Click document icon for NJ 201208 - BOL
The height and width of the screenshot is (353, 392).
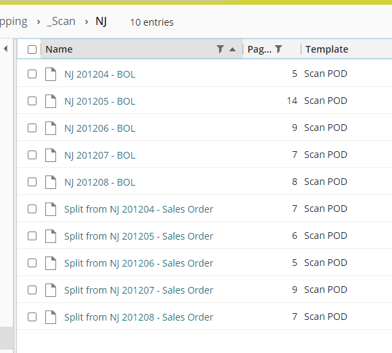coord(51,182)
